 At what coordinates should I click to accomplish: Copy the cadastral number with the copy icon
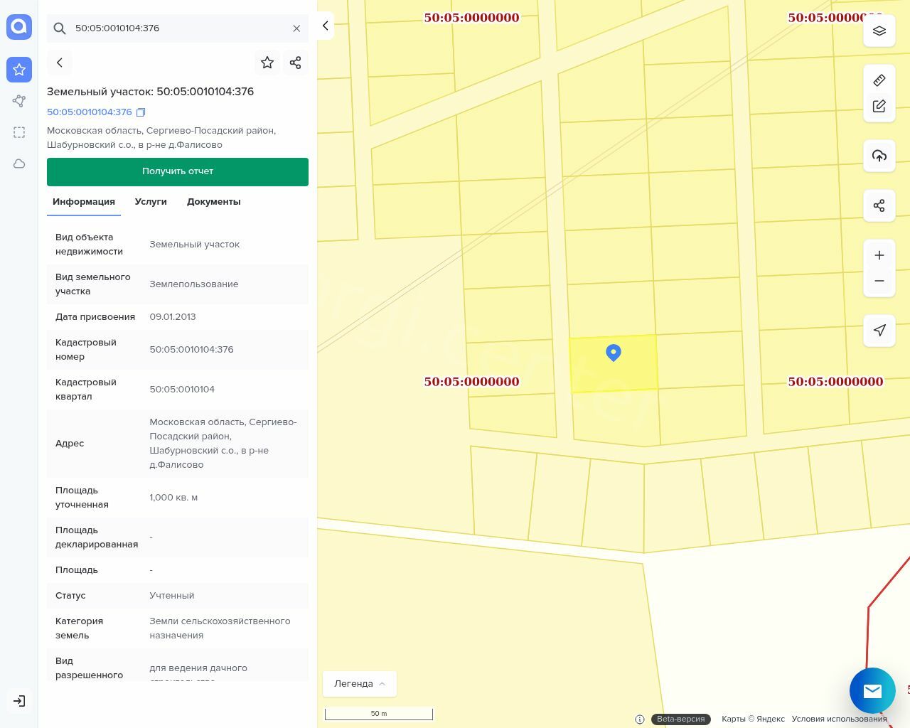pos(141,112)
